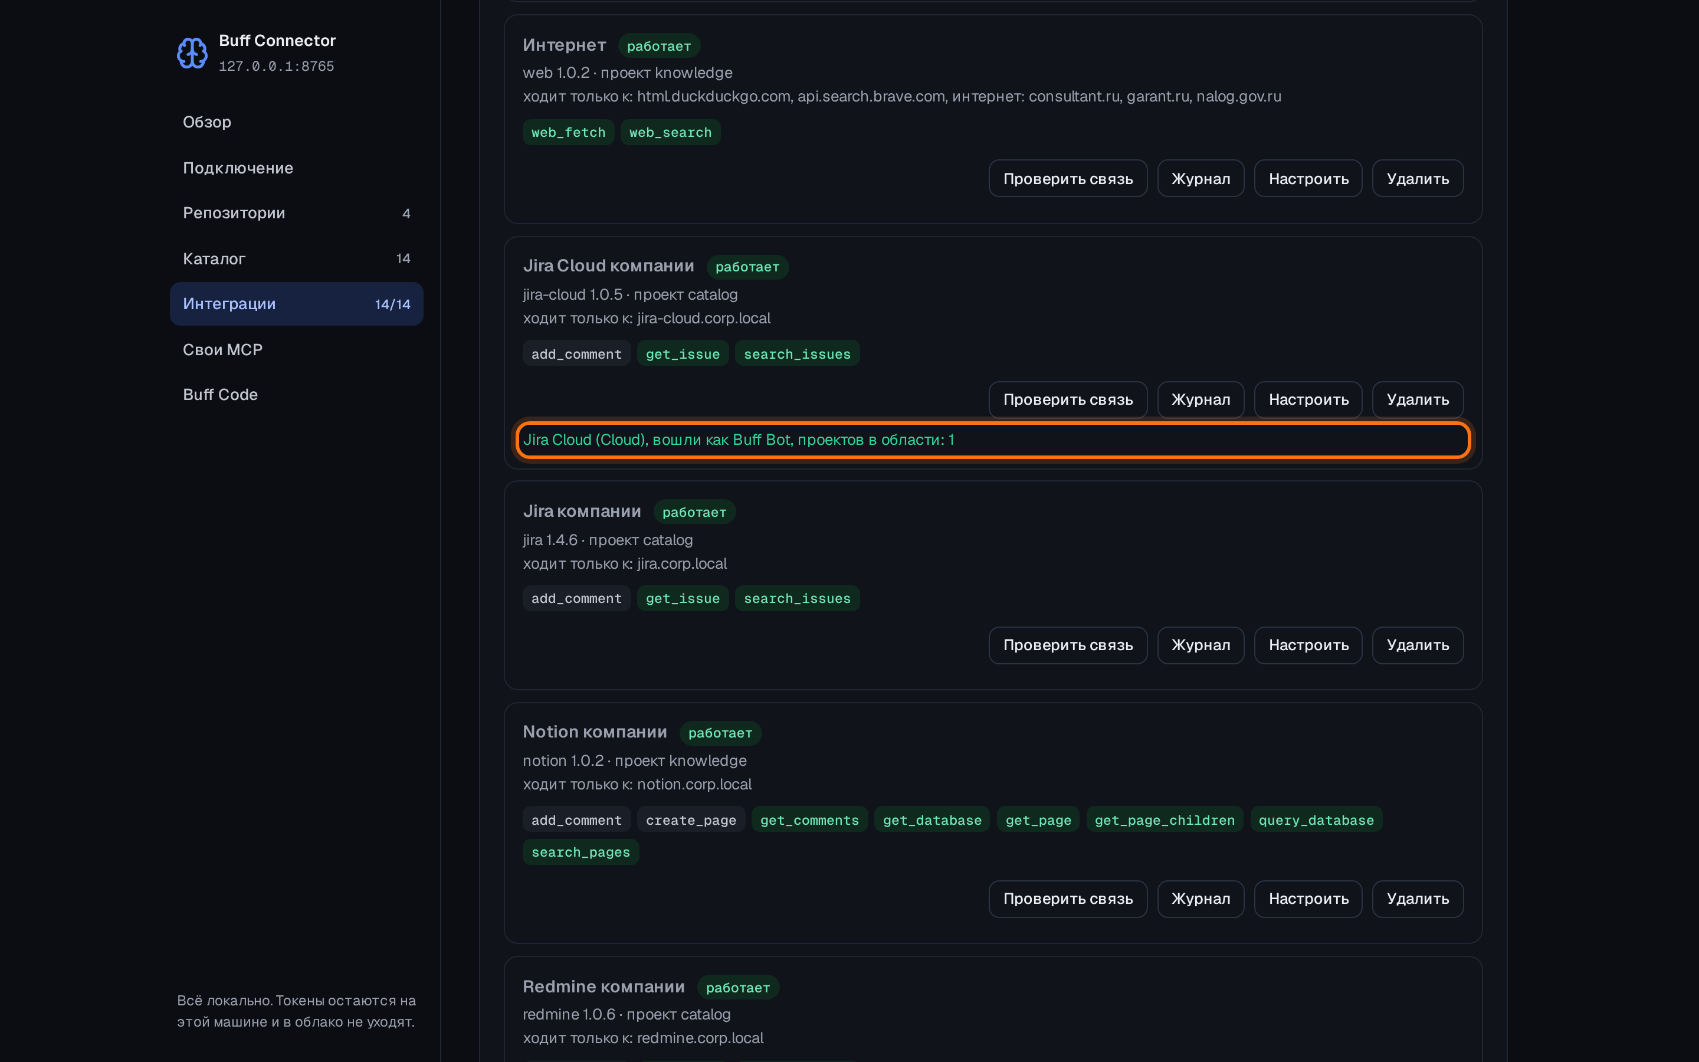Screen dimensions: 1699x1062
Task: Open the Каталог section
Action: 296,258
